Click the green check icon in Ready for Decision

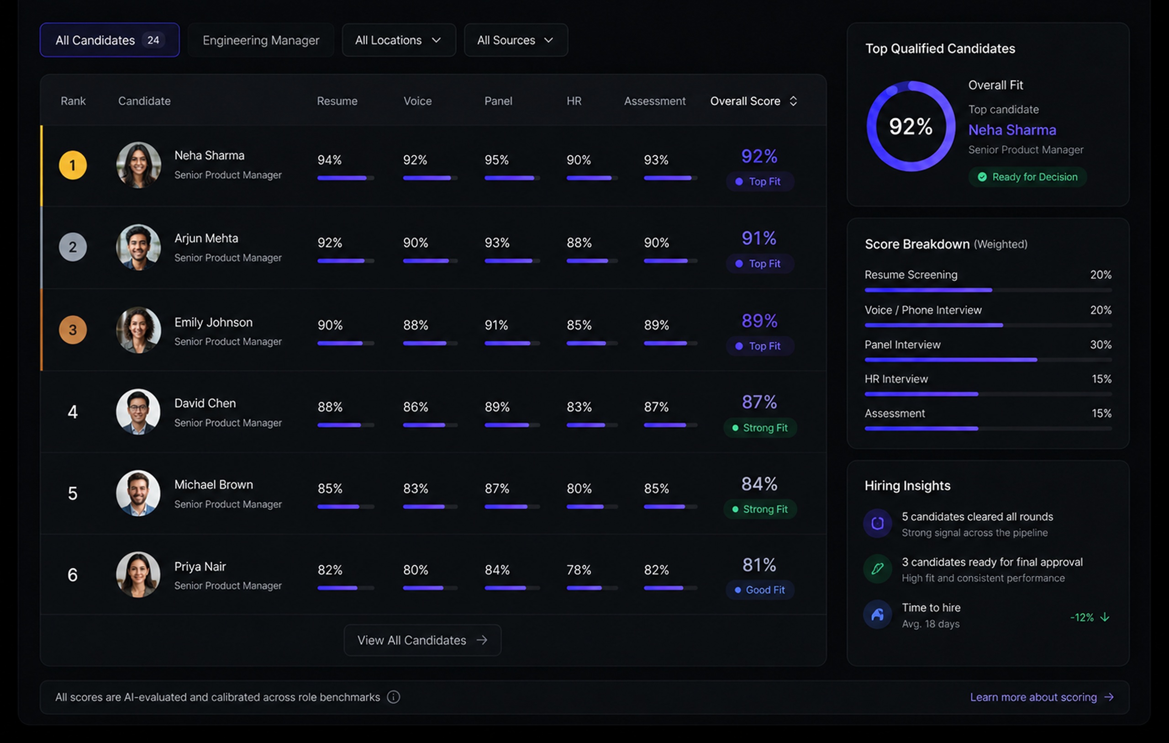pyautogui.click(x=982, y=177)
